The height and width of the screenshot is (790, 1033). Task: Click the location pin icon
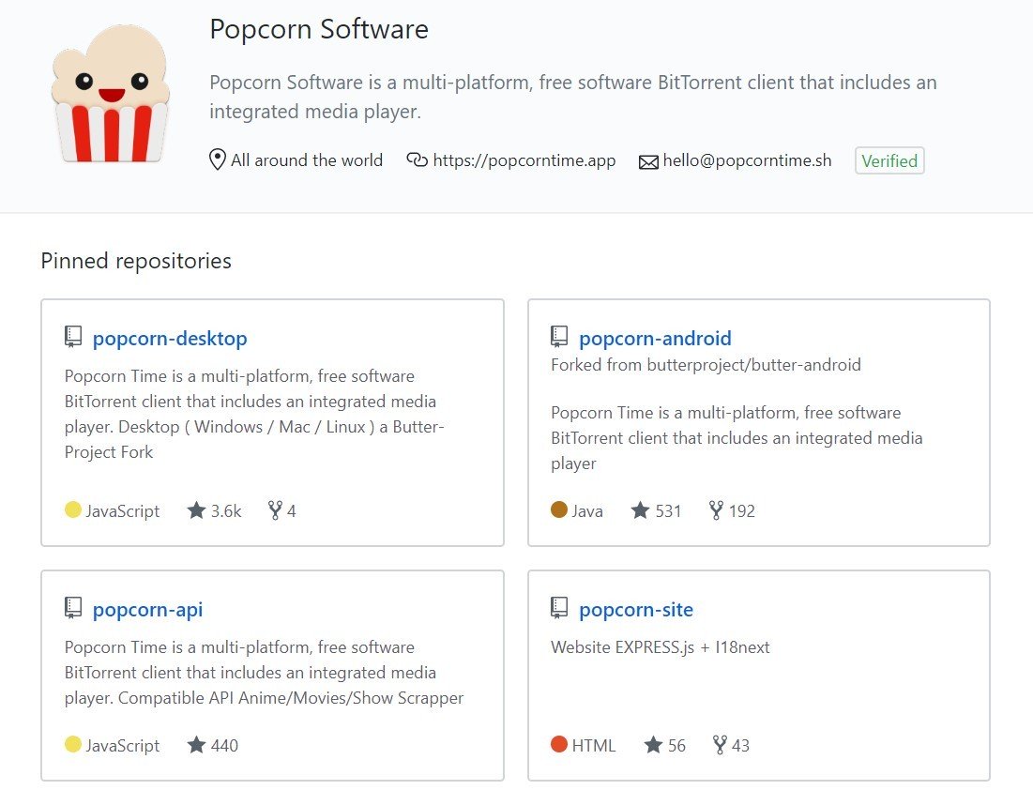[x=218, y=160]
